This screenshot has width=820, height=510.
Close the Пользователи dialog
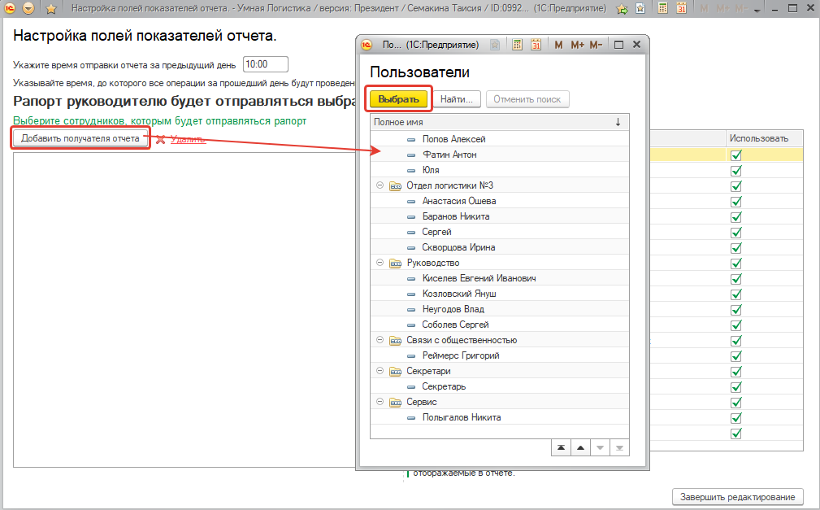click(636, 45)
